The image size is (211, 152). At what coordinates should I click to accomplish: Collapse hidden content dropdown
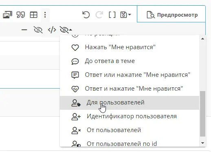(66, 30)
